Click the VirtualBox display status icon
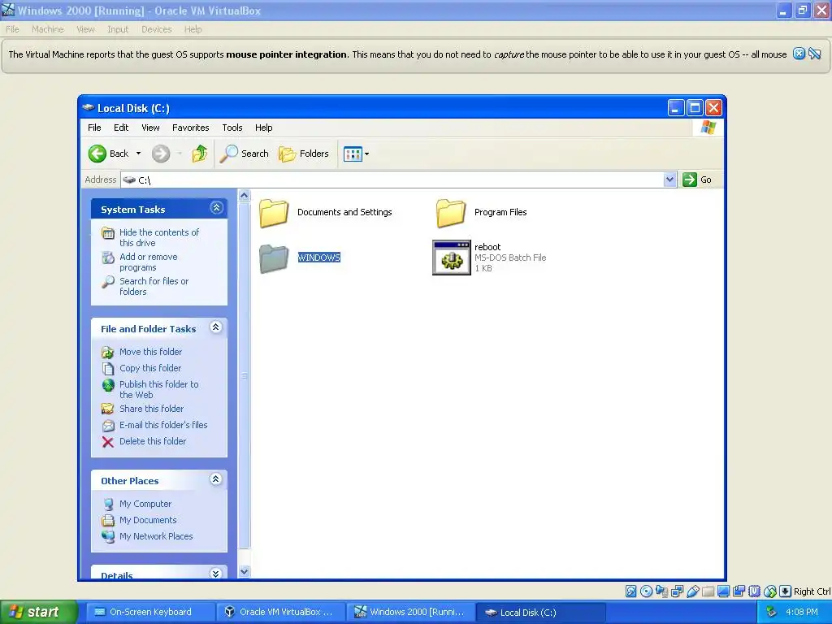This screenshot has height=624, width=832. pyautogui.click(x=723, y=591)
